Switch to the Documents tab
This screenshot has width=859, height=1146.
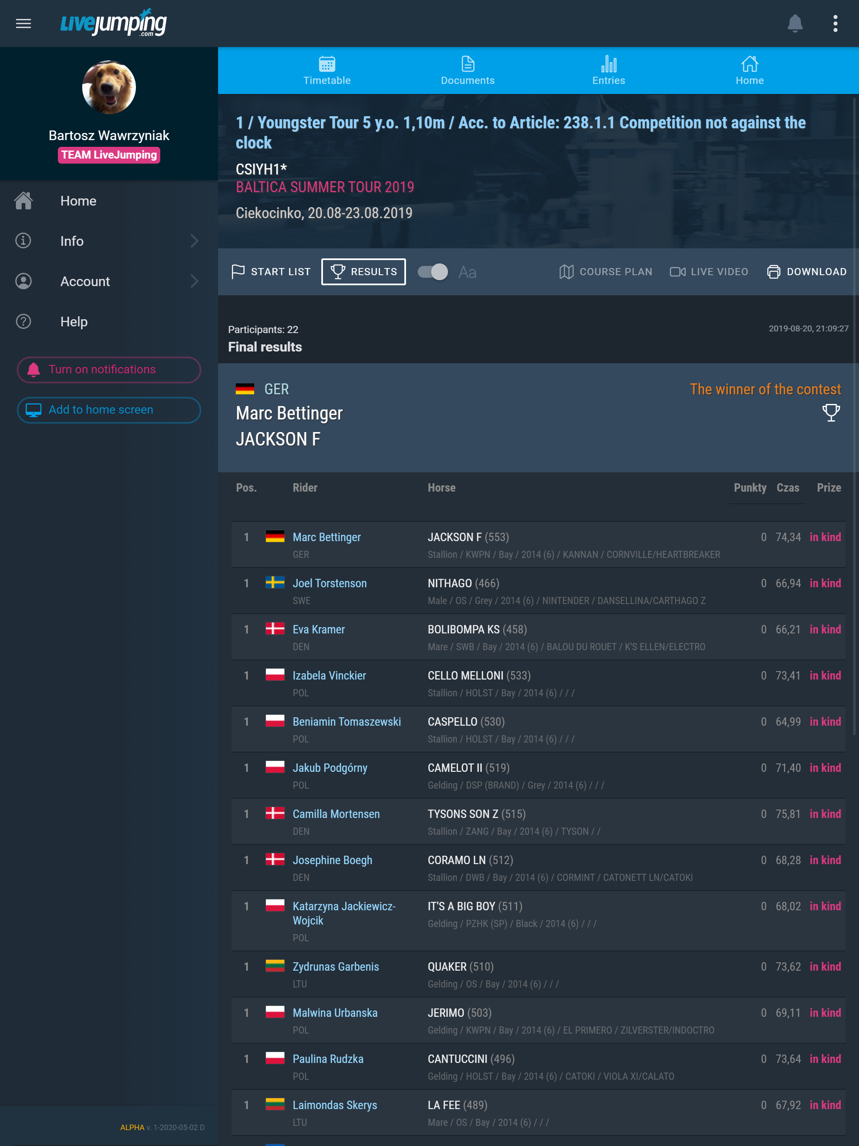pos(468,70)
